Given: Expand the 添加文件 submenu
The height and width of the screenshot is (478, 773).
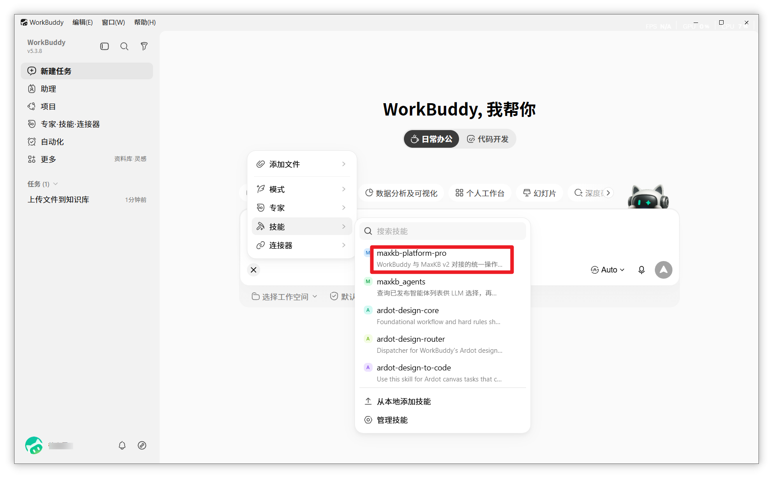Looking at the screenshot, I should (302, 164).
